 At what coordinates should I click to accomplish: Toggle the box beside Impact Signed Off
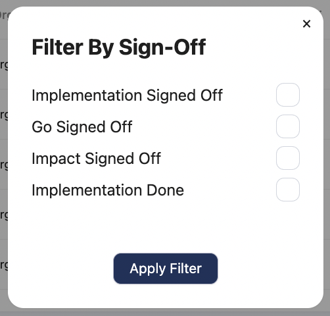288,158
